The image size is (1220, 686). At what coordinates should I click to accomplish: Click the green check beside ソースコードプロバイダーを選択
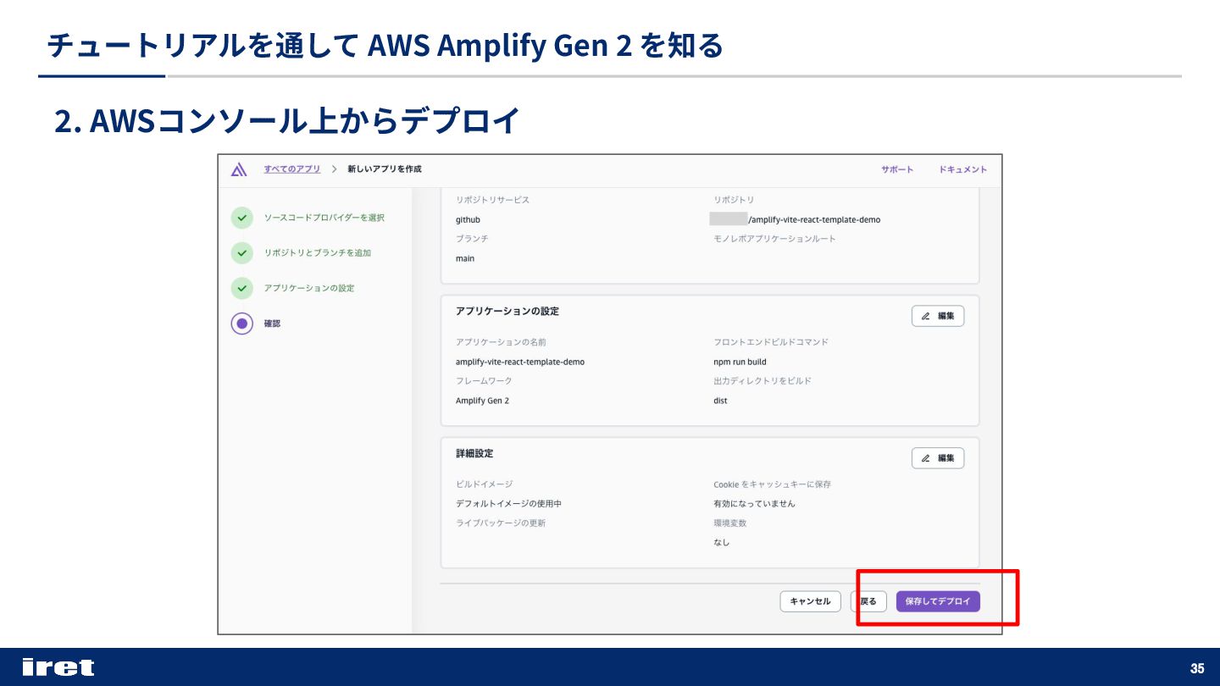242,218
